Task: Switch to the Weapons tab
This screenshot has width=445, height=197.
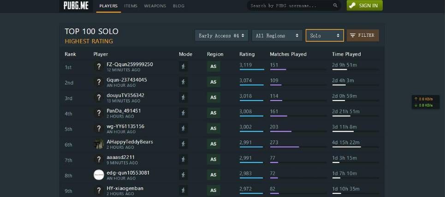Action: tap(155, 6)
